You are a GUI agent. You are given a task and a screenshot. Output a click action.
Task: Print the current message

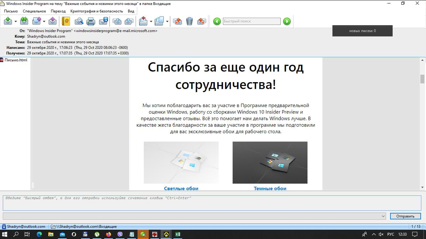point(91,21)
